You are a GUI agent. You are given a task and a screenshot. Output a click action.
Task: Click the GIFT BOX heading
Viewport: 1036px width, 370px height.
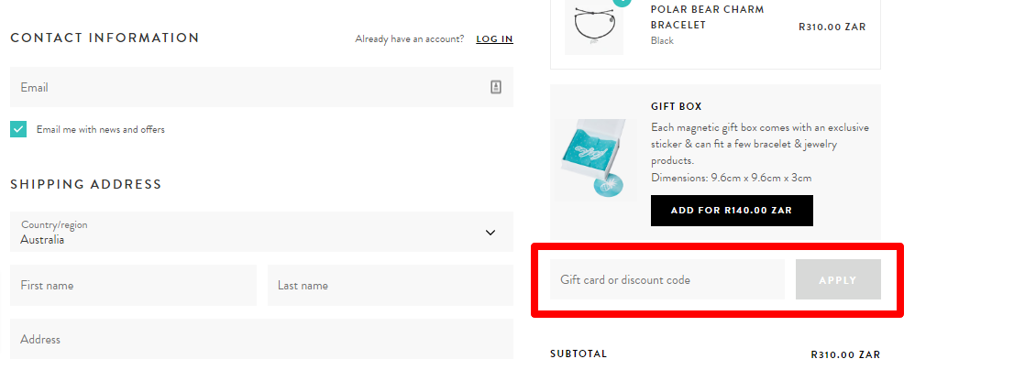point(676,107)
